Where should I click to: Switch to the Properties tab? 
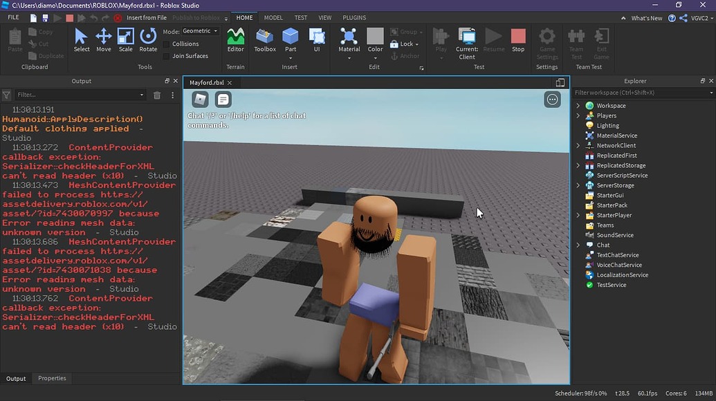pos(52,378)
